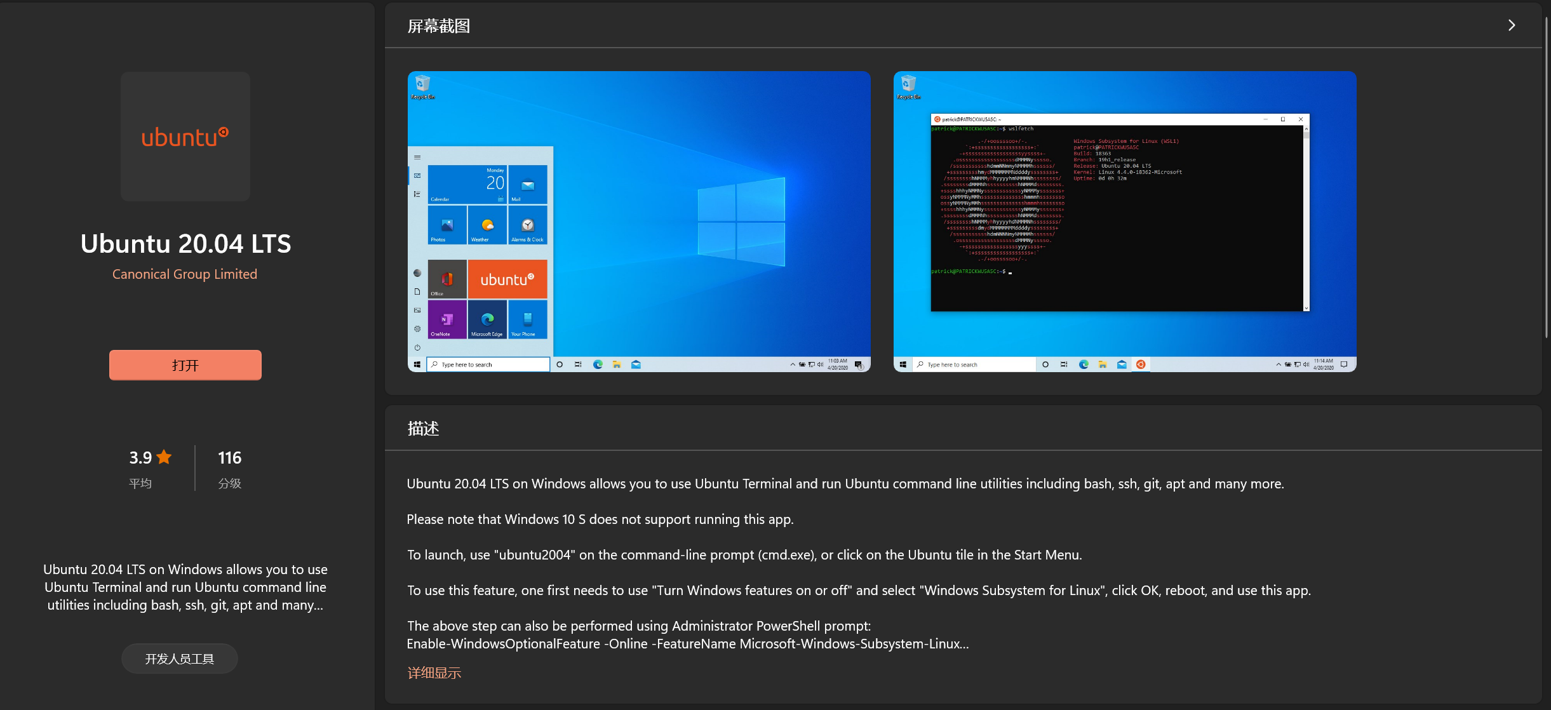Show next screenshots with chevron arrow
1551x710 pixels.
[1512, 25]
